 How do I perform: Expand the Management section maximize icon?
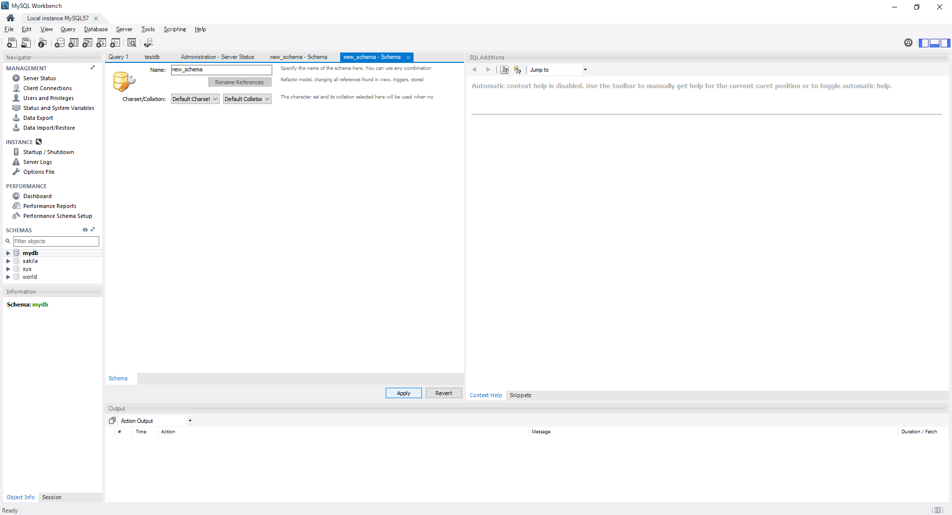click(x=93, y=68)
